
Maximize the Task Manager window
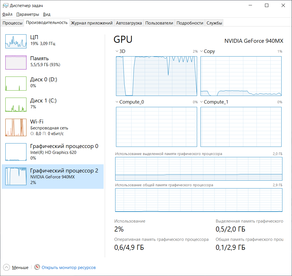point(267,5)
